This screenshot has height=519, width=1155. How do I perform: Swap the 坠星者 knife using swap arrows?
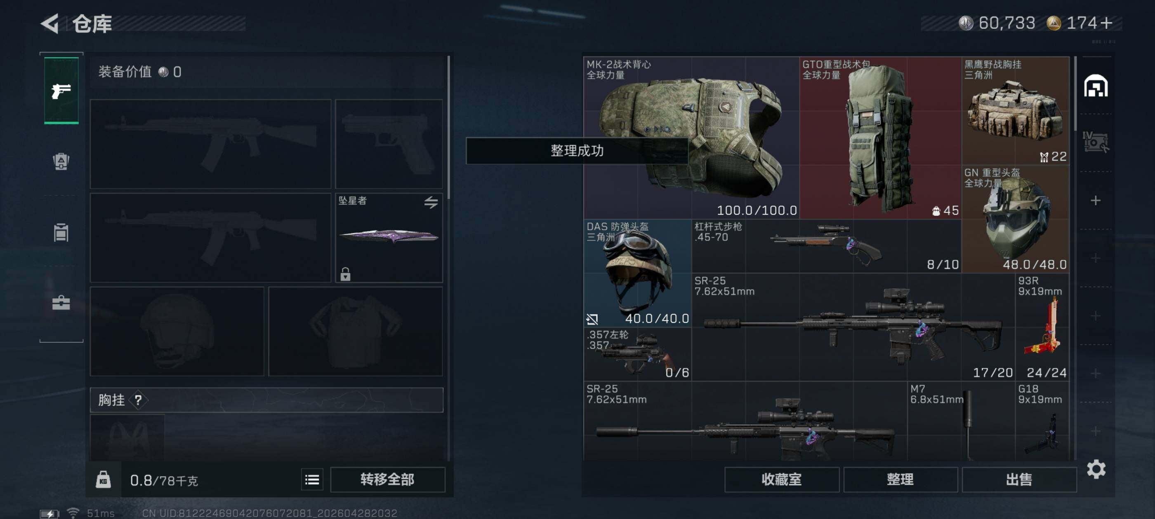(431, 202)
